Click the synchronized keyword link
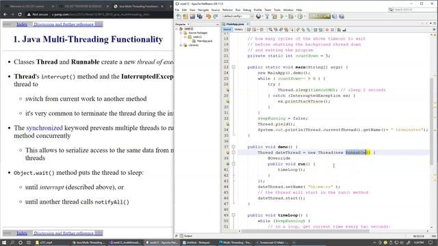438x246 pixels. (x=44, y=128)
